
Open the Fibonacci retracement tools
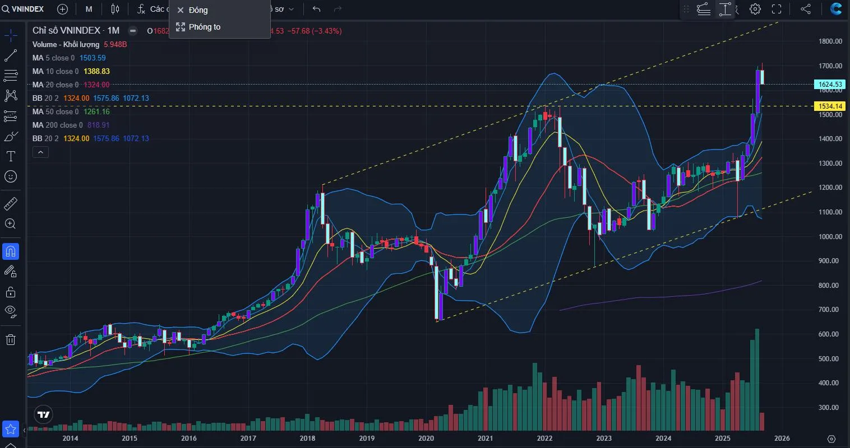tap(11, 76)
